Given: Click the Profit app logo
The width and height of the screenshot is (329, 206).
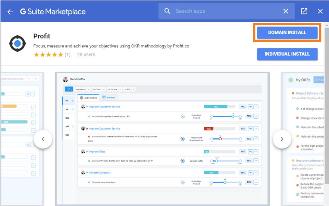Looking at the screenshot, I should (x=18, y=43).
